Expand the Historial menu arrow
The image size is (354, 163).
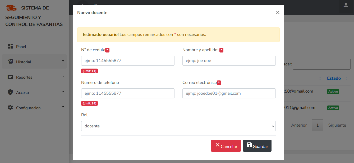[x=63, y=61]
